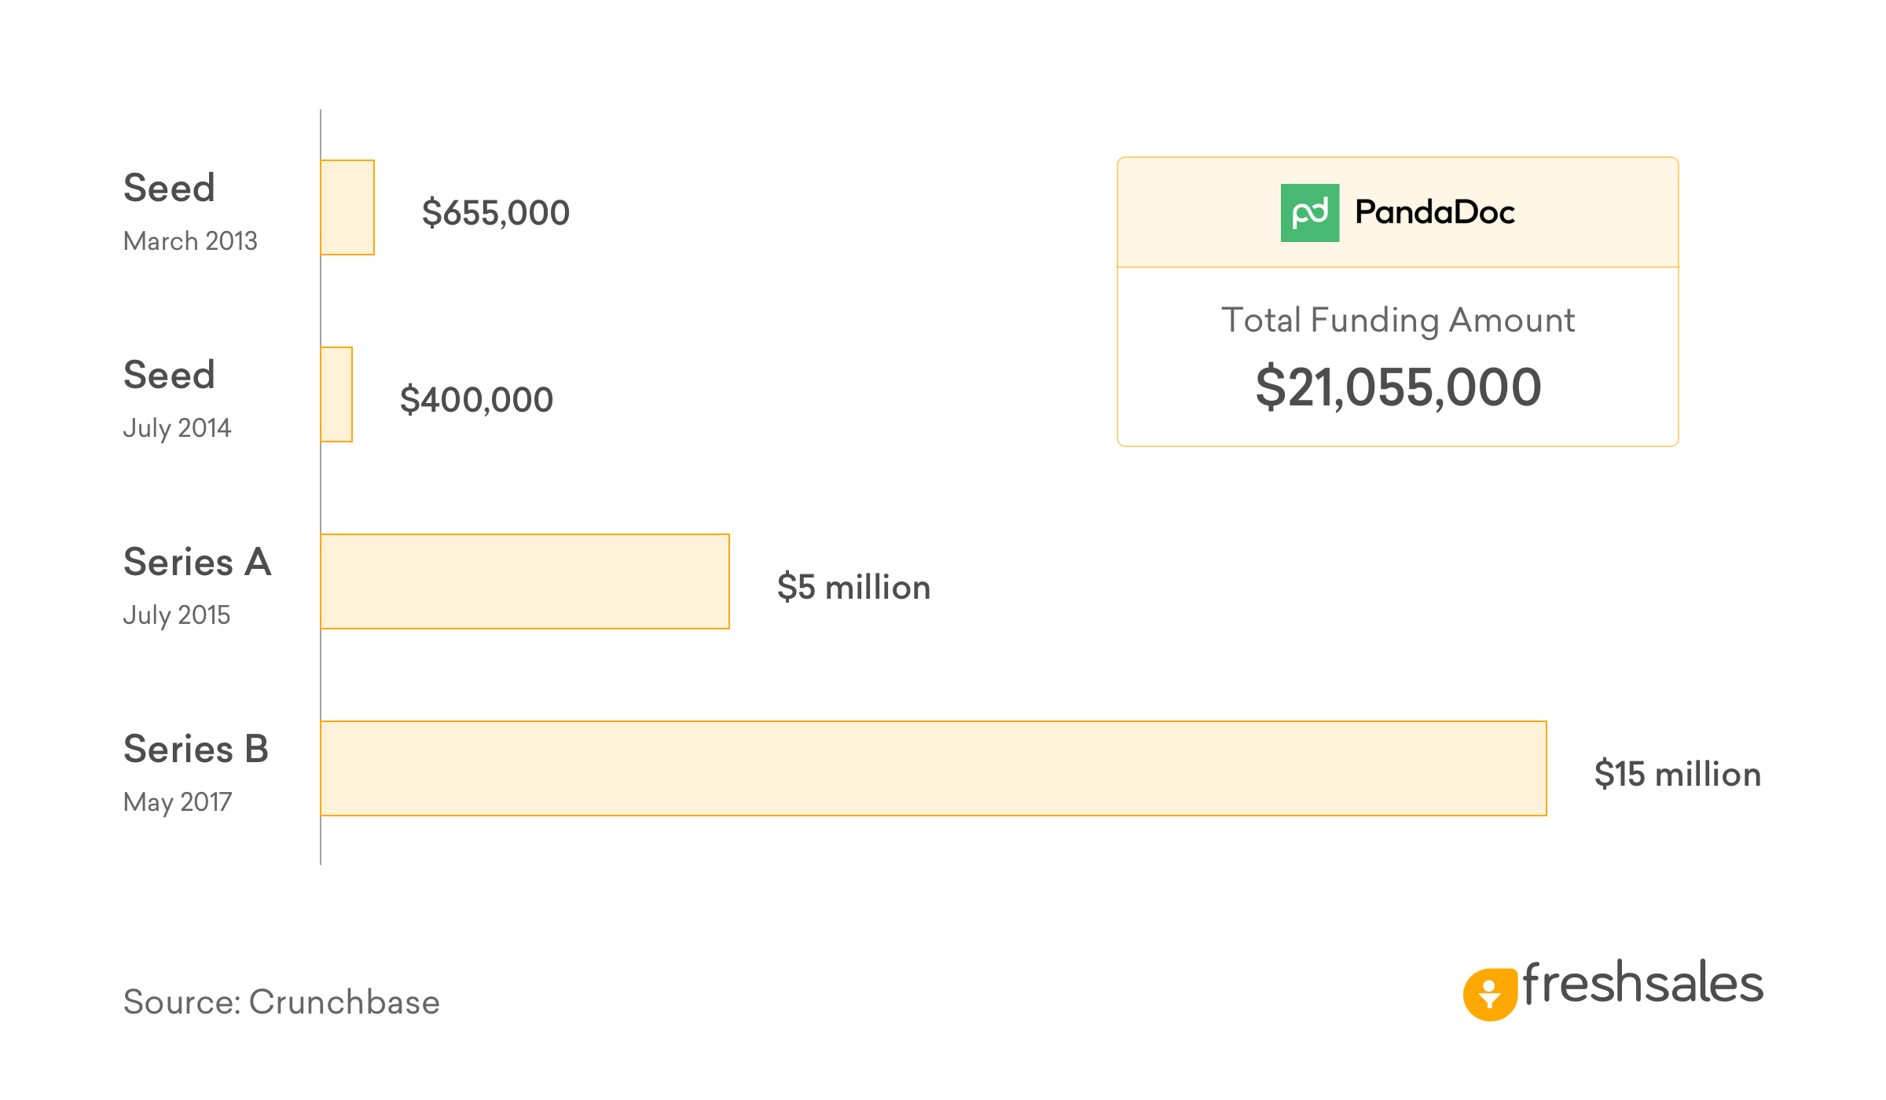
Task: Click the May 2017 date label
Action: click(178, 802)
